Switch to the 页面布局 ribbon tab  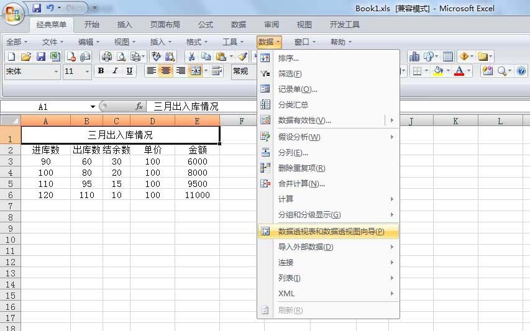click(165, 24)
